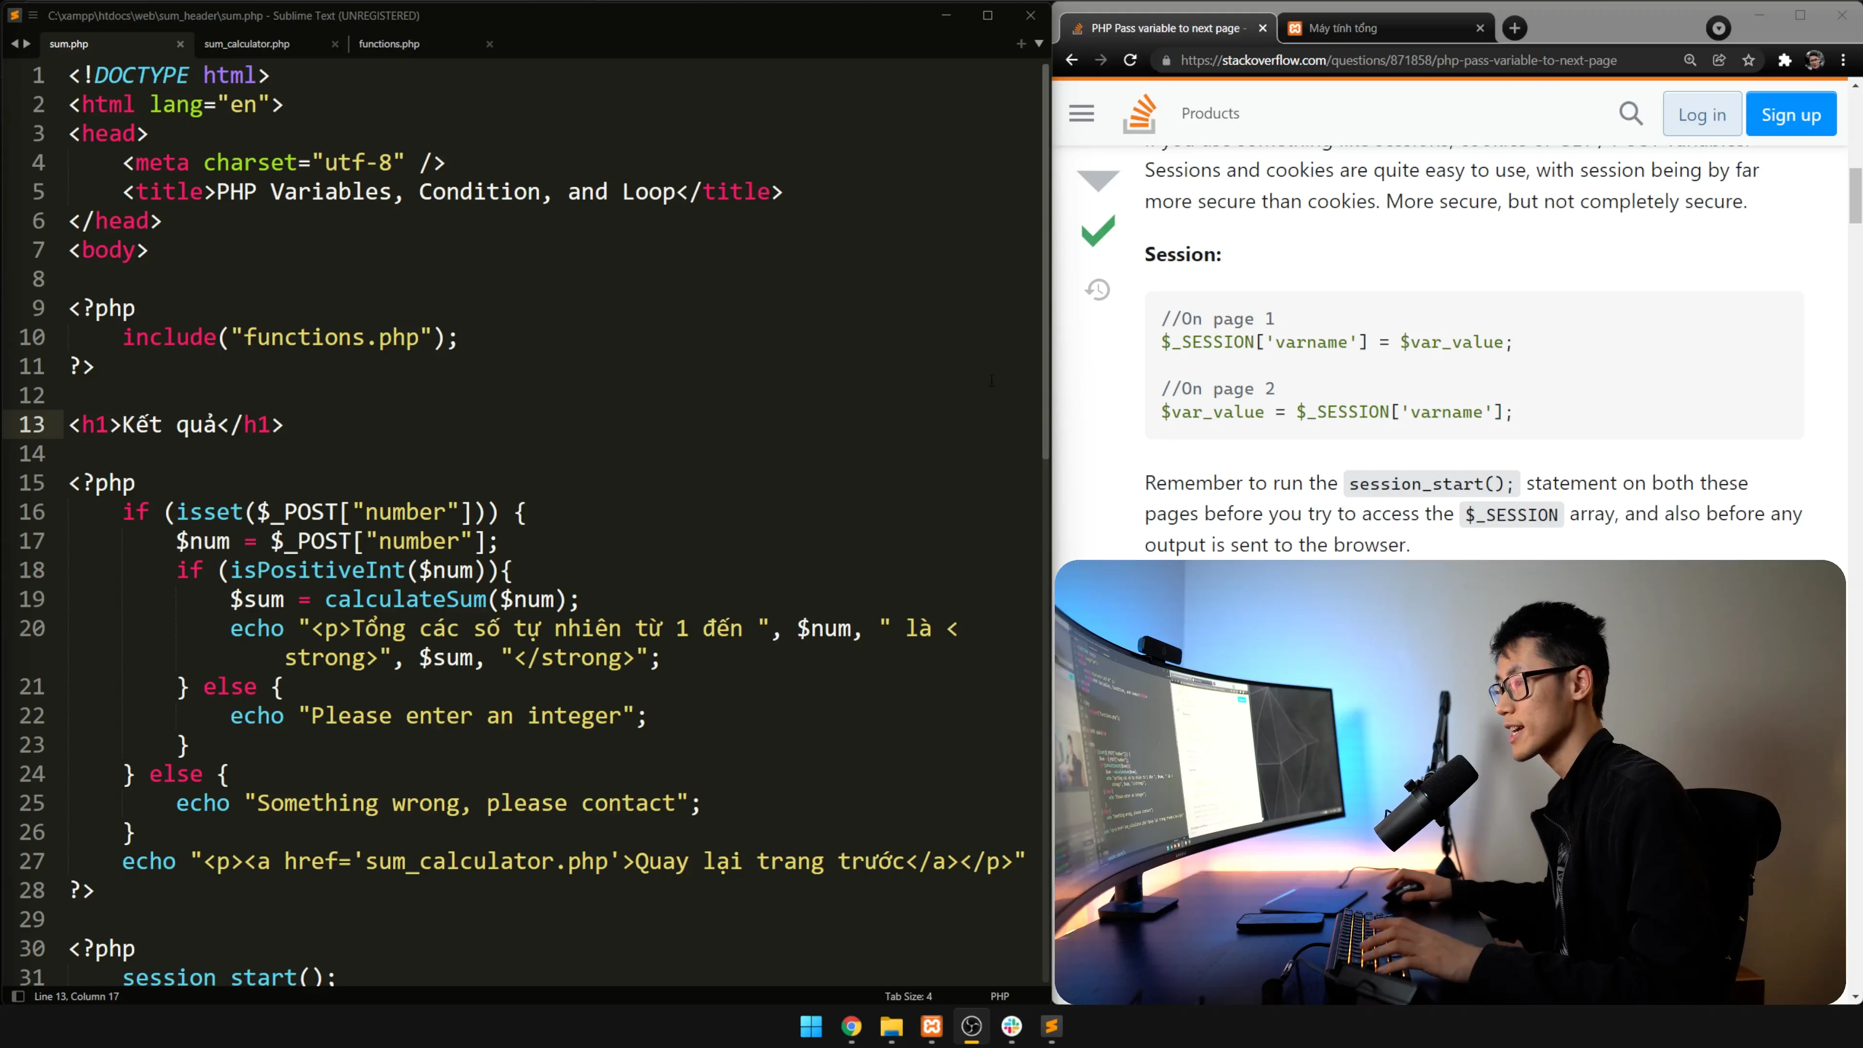
Task: Launch Slack from the taskbar
Action: [1011, 1027]
